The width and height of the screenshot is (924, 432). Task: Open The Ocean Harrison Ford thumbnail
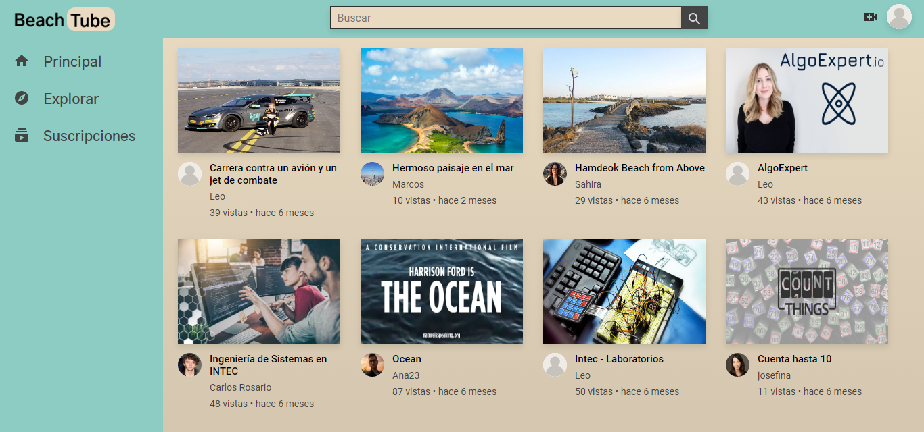pos(442,291)
